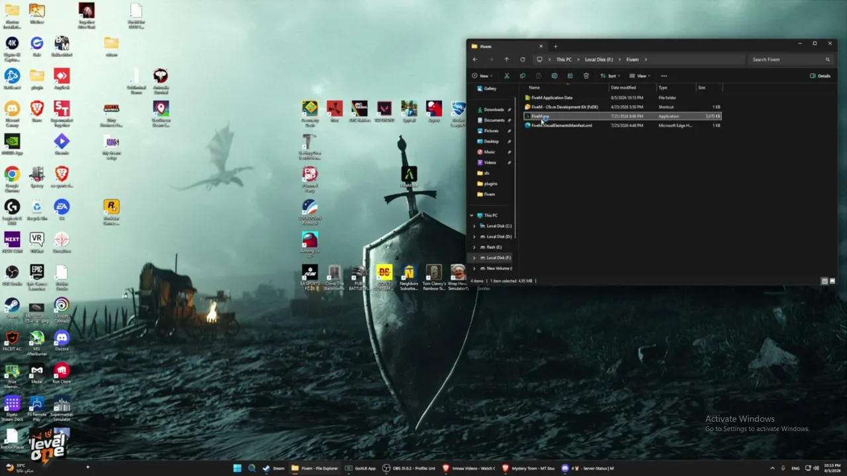Open Windows Search from the taskbar
This screenshot has height=476, width=847.
click(252, 468)
